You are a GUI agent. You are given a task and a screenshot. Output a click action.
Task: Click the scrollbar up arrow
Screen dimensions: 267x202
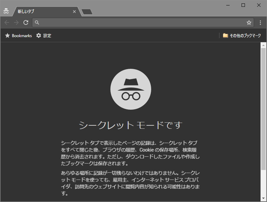(263, 45)
